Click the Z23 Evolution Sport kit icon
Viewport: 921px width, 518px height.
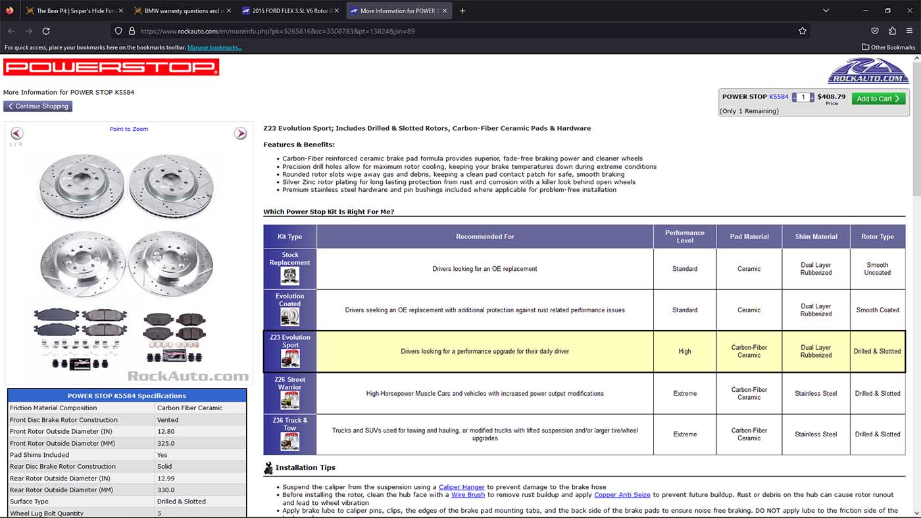tap(290, 358)
